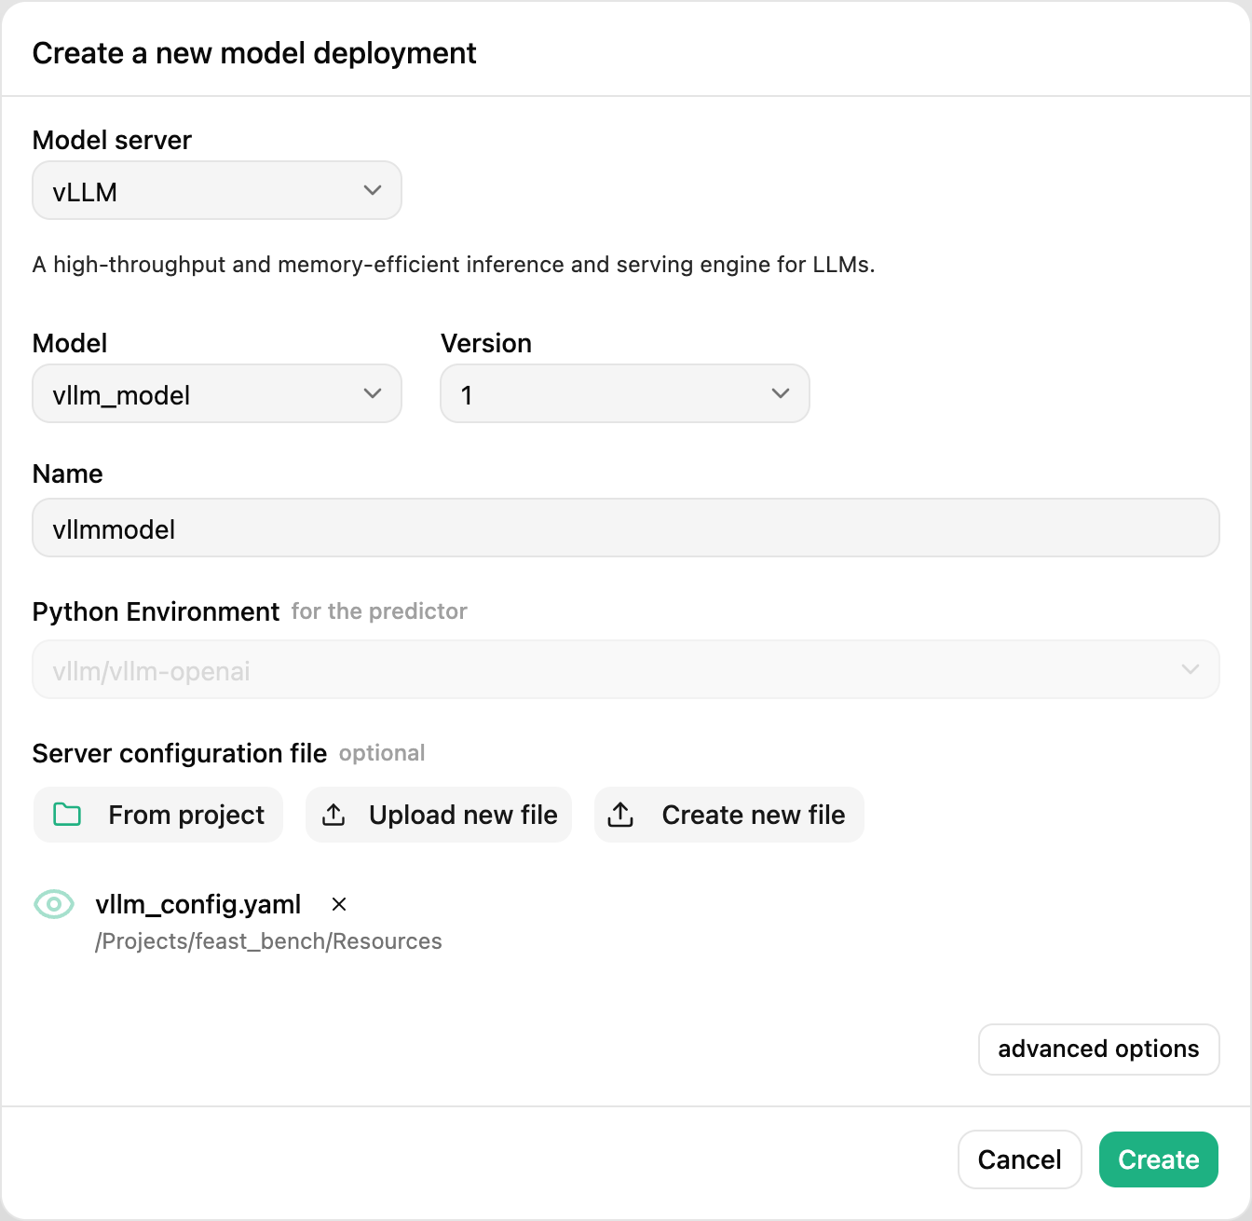Remove vllm_config.yaml with the X icon
The height and width of the screenshot is (1221, 1252).
coord(339,904)
